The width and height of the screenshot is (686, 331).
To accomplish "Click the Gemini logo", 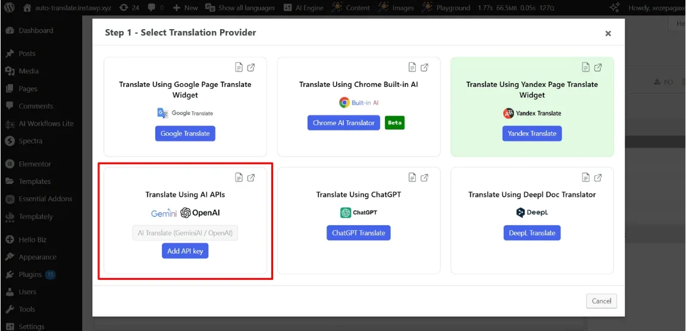I will tap(164, 213).
